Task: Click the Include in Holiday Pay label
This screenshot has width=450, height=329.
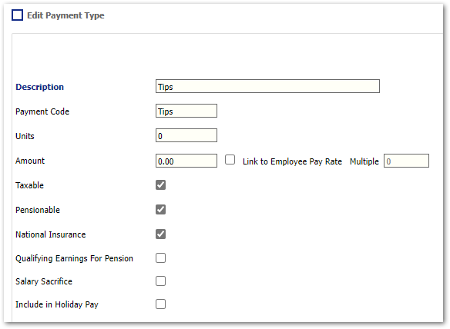Action: pyautogui.click(x=57, y=304)
